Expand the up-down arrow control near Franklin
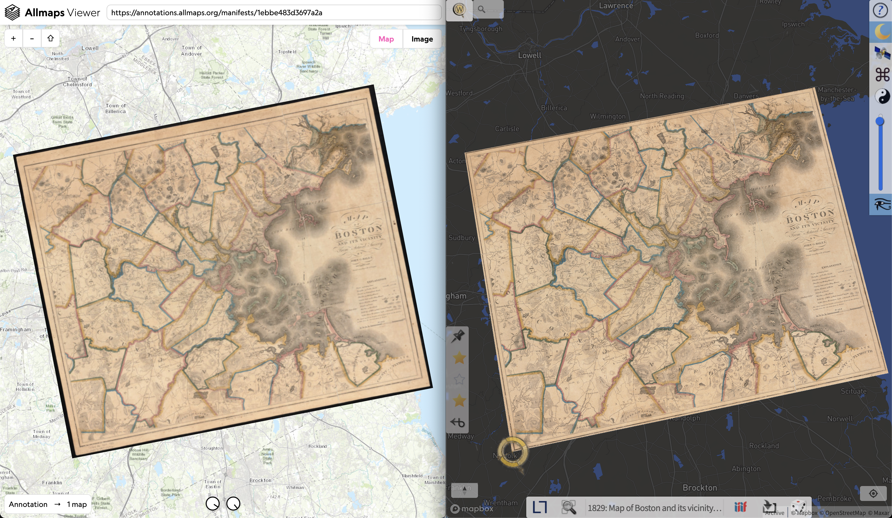Screen dimensions: 892x518 coord(464,490)
